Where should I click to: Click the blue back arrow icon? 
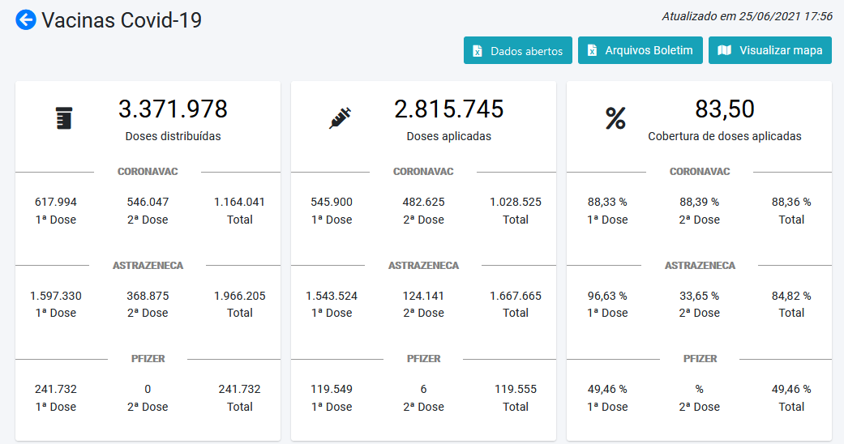coord(26,20)
